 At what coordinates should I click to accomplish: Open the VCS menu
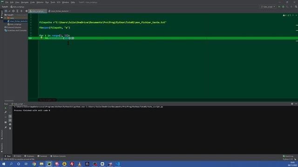pos(59,2)
